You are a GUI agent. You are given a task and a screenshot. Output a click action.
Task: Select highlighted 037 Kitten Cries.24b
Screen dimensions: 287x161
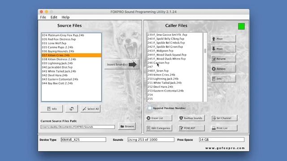click(x=71, y=55)
